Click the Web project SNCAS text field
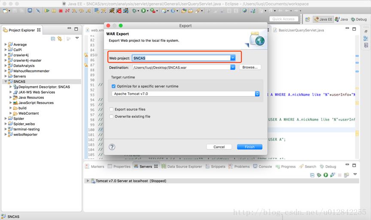Screen dimensions: 371x220 pyautogui.click(x=181, y=58)
